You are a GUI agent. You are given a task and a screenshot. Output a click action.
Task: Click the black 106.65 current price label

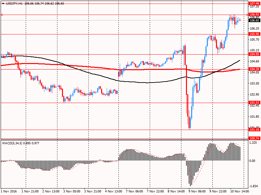tap(254, 20)
